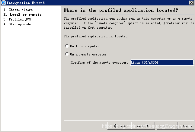Viewport: 195px width, 132px height.
Task: Select step "4. Startup mode"
Action: pos(17,24)
